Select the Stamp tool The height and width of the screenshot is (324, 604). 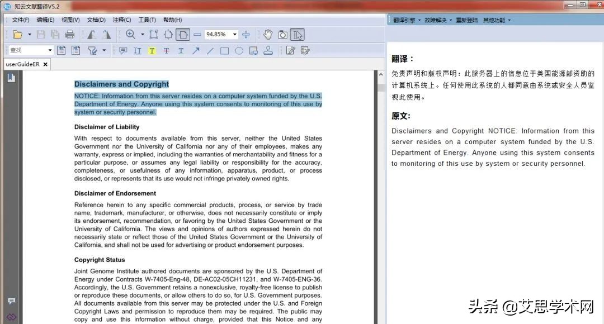(269, 50)
